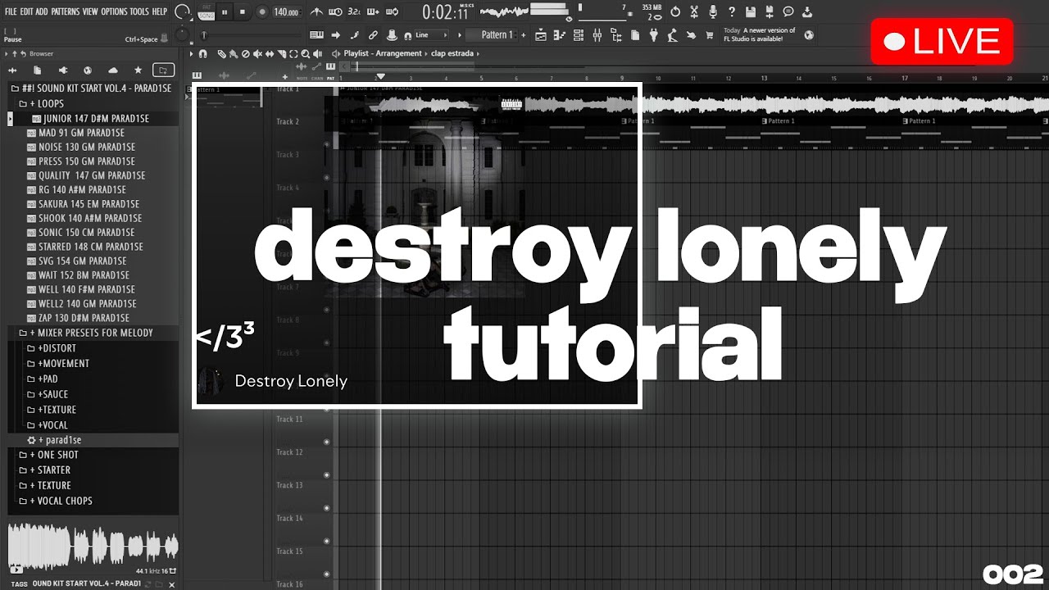1049x590 pixels.
Task: Select the playlist draw pencil tool
Action: tap(221, 53)
